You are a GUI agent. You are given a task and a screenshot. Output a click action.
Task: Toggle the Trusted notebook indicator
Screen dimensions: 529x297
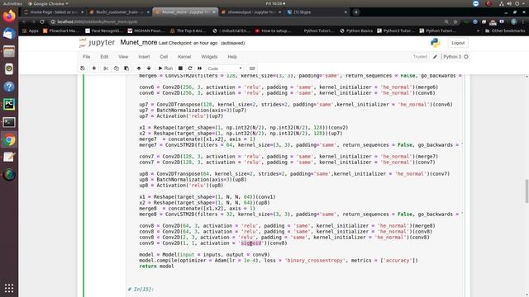pyautogui.click(x=420, y=57)
